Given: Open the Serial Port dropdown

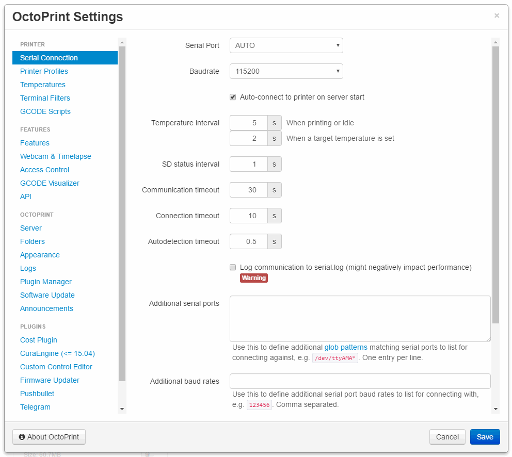Looking at the screenshot, I should [x=286, y=45].
